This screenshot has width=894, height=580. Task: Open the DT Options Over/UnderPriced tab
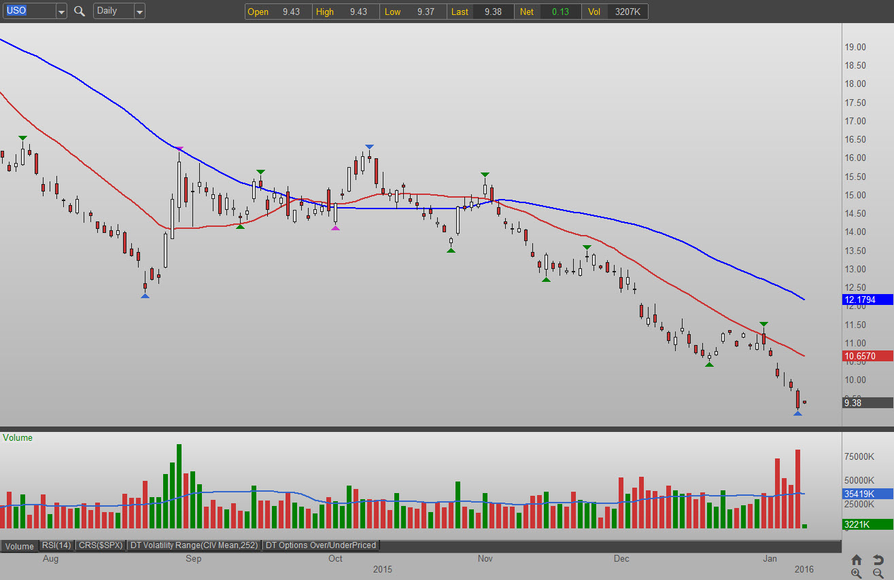[321, 545]
